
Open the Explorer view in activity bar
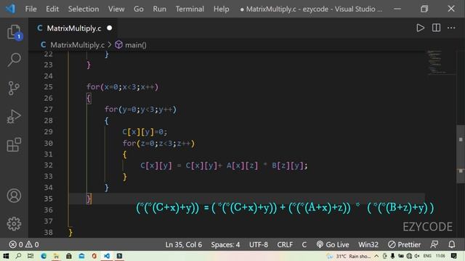click(x=14, y=32)
